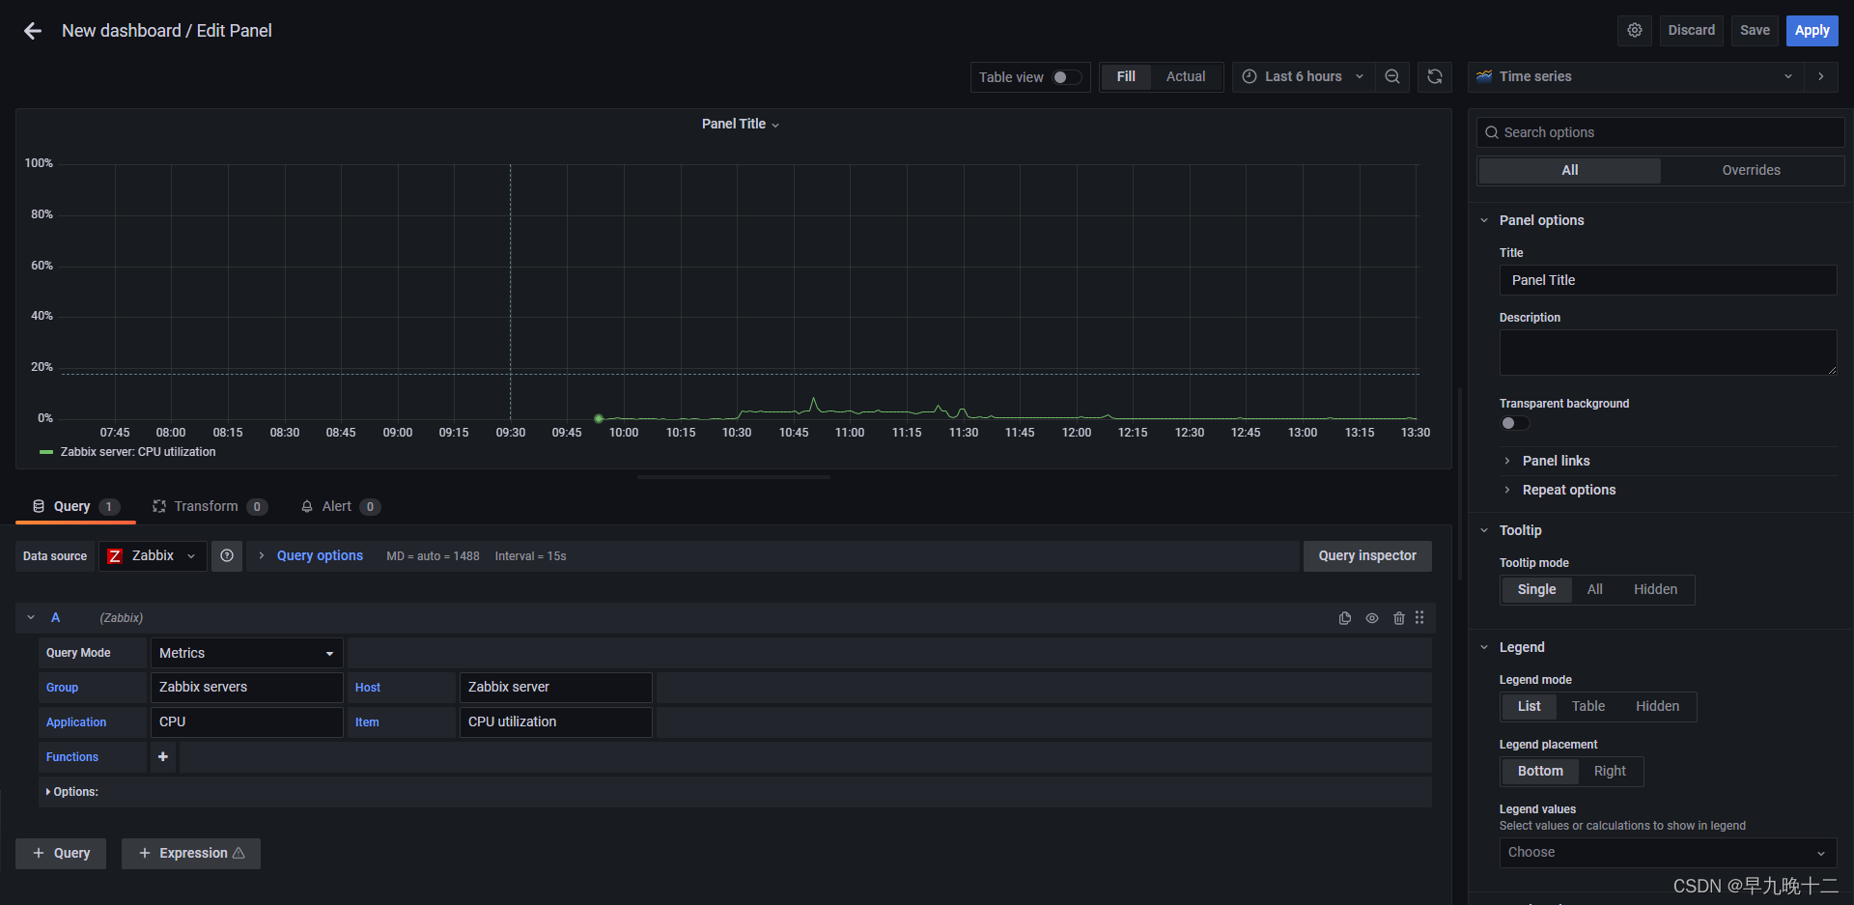The height and width of the screenshot is (905, 1854).
Task: Expand the query Options disclosure
Action: 72,791
